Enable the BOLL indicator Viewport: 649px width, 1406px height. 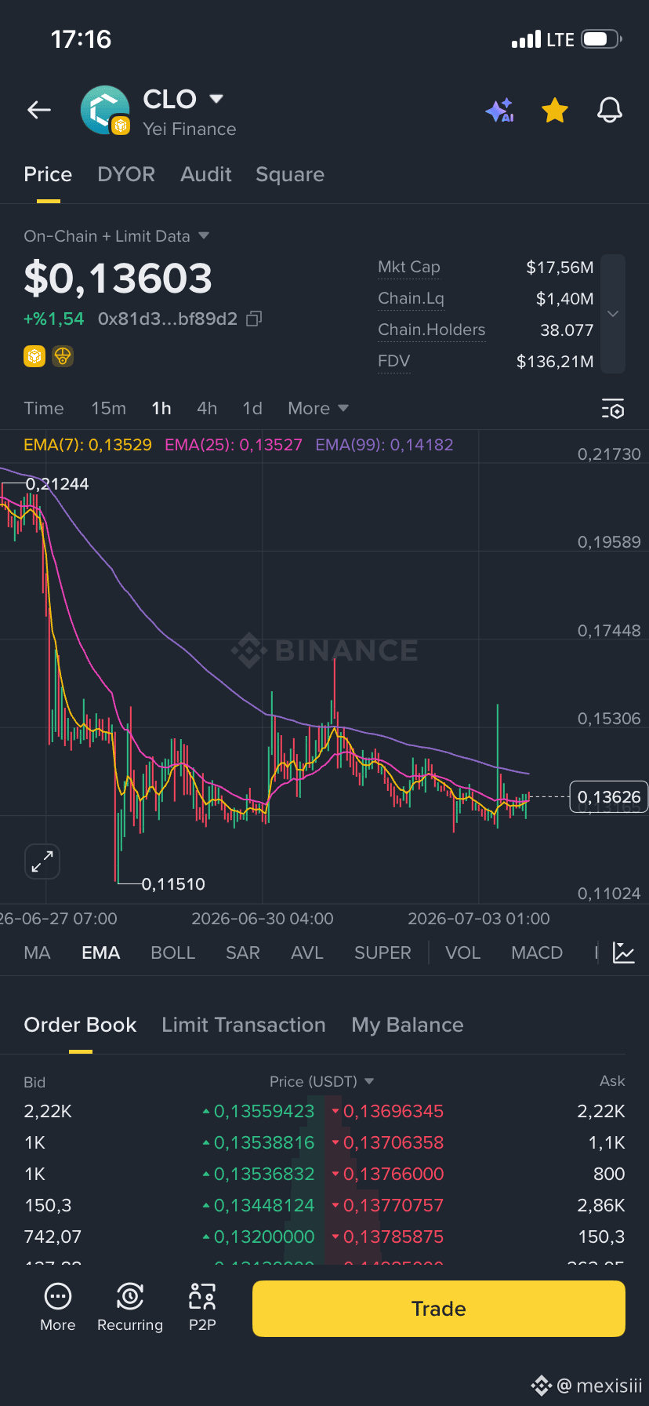point(172,953)
